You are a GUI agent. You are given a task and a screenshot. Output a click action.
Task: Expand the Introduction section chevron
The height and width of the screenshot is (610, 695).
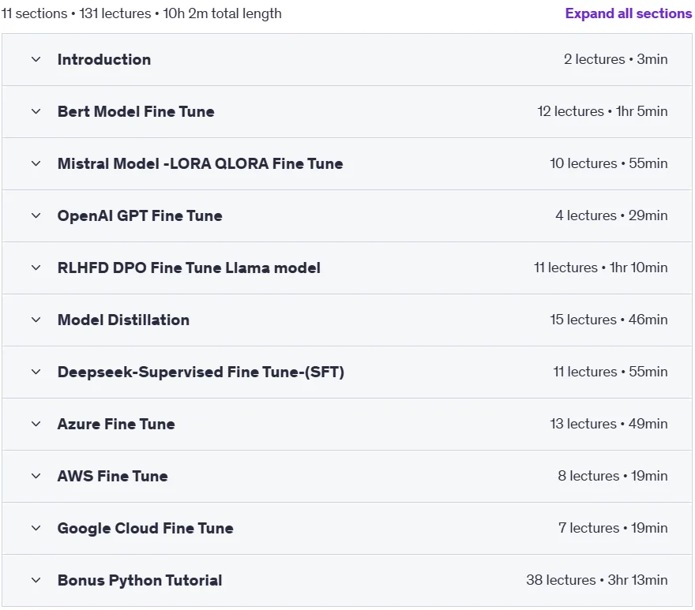36,59
